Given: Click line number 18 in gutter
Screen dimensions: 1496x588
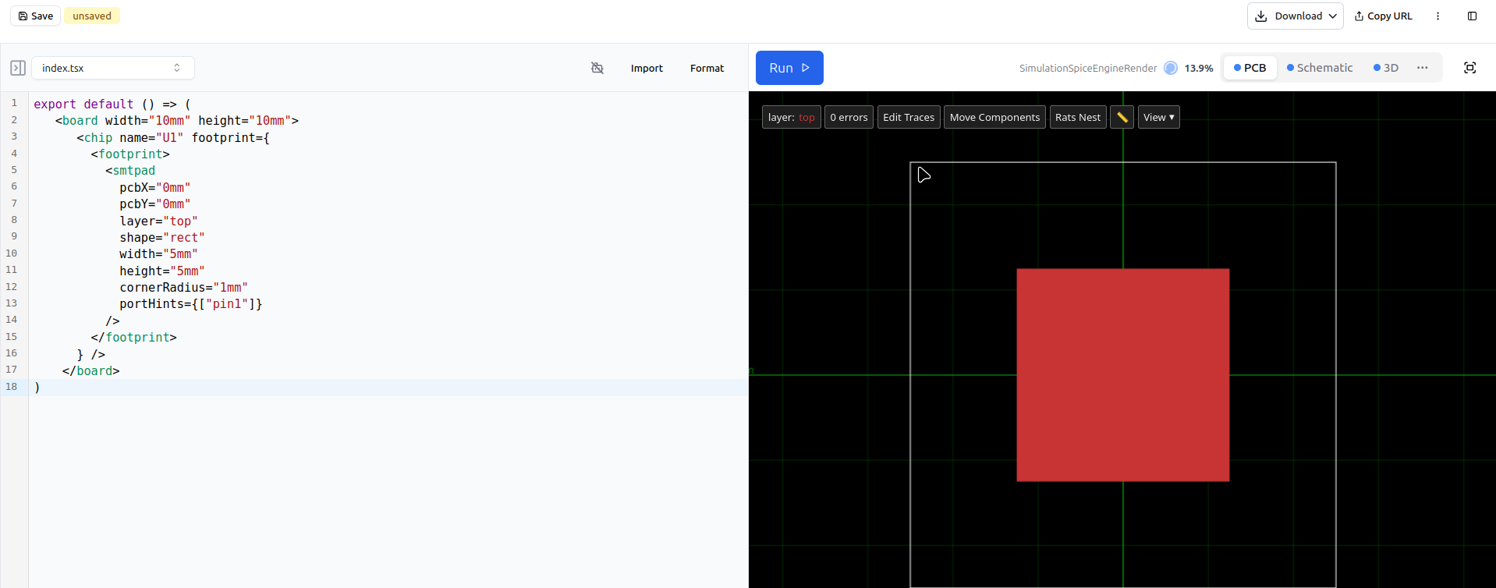Looking at the screenshot, I should 12,387.
